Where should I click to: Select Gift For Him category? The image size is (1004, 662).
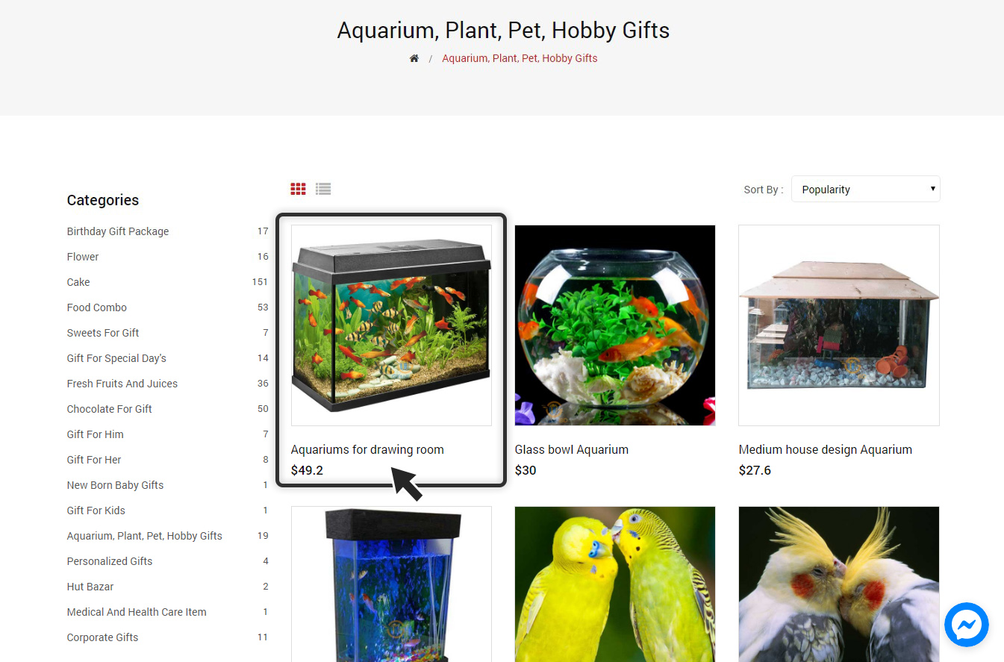[96, 434]
